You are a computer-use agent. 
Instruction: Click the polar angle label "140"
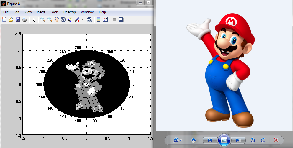[50, 108]
